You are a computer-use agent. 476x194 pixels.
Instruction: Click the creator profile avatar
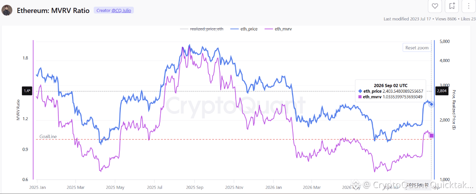[7, 10]
